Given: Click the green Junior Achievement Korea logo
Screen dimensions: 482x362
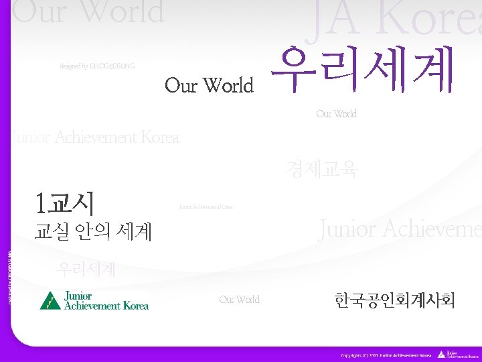Looking at the screenshot, I should (94, 301).
